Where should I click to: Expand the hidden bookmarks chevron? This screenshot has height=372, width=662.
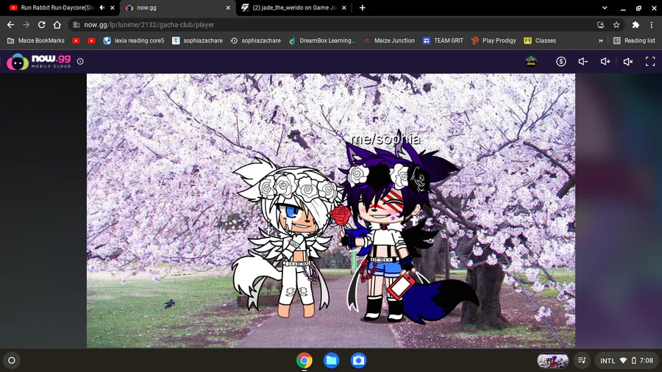[x=600, y=40]
